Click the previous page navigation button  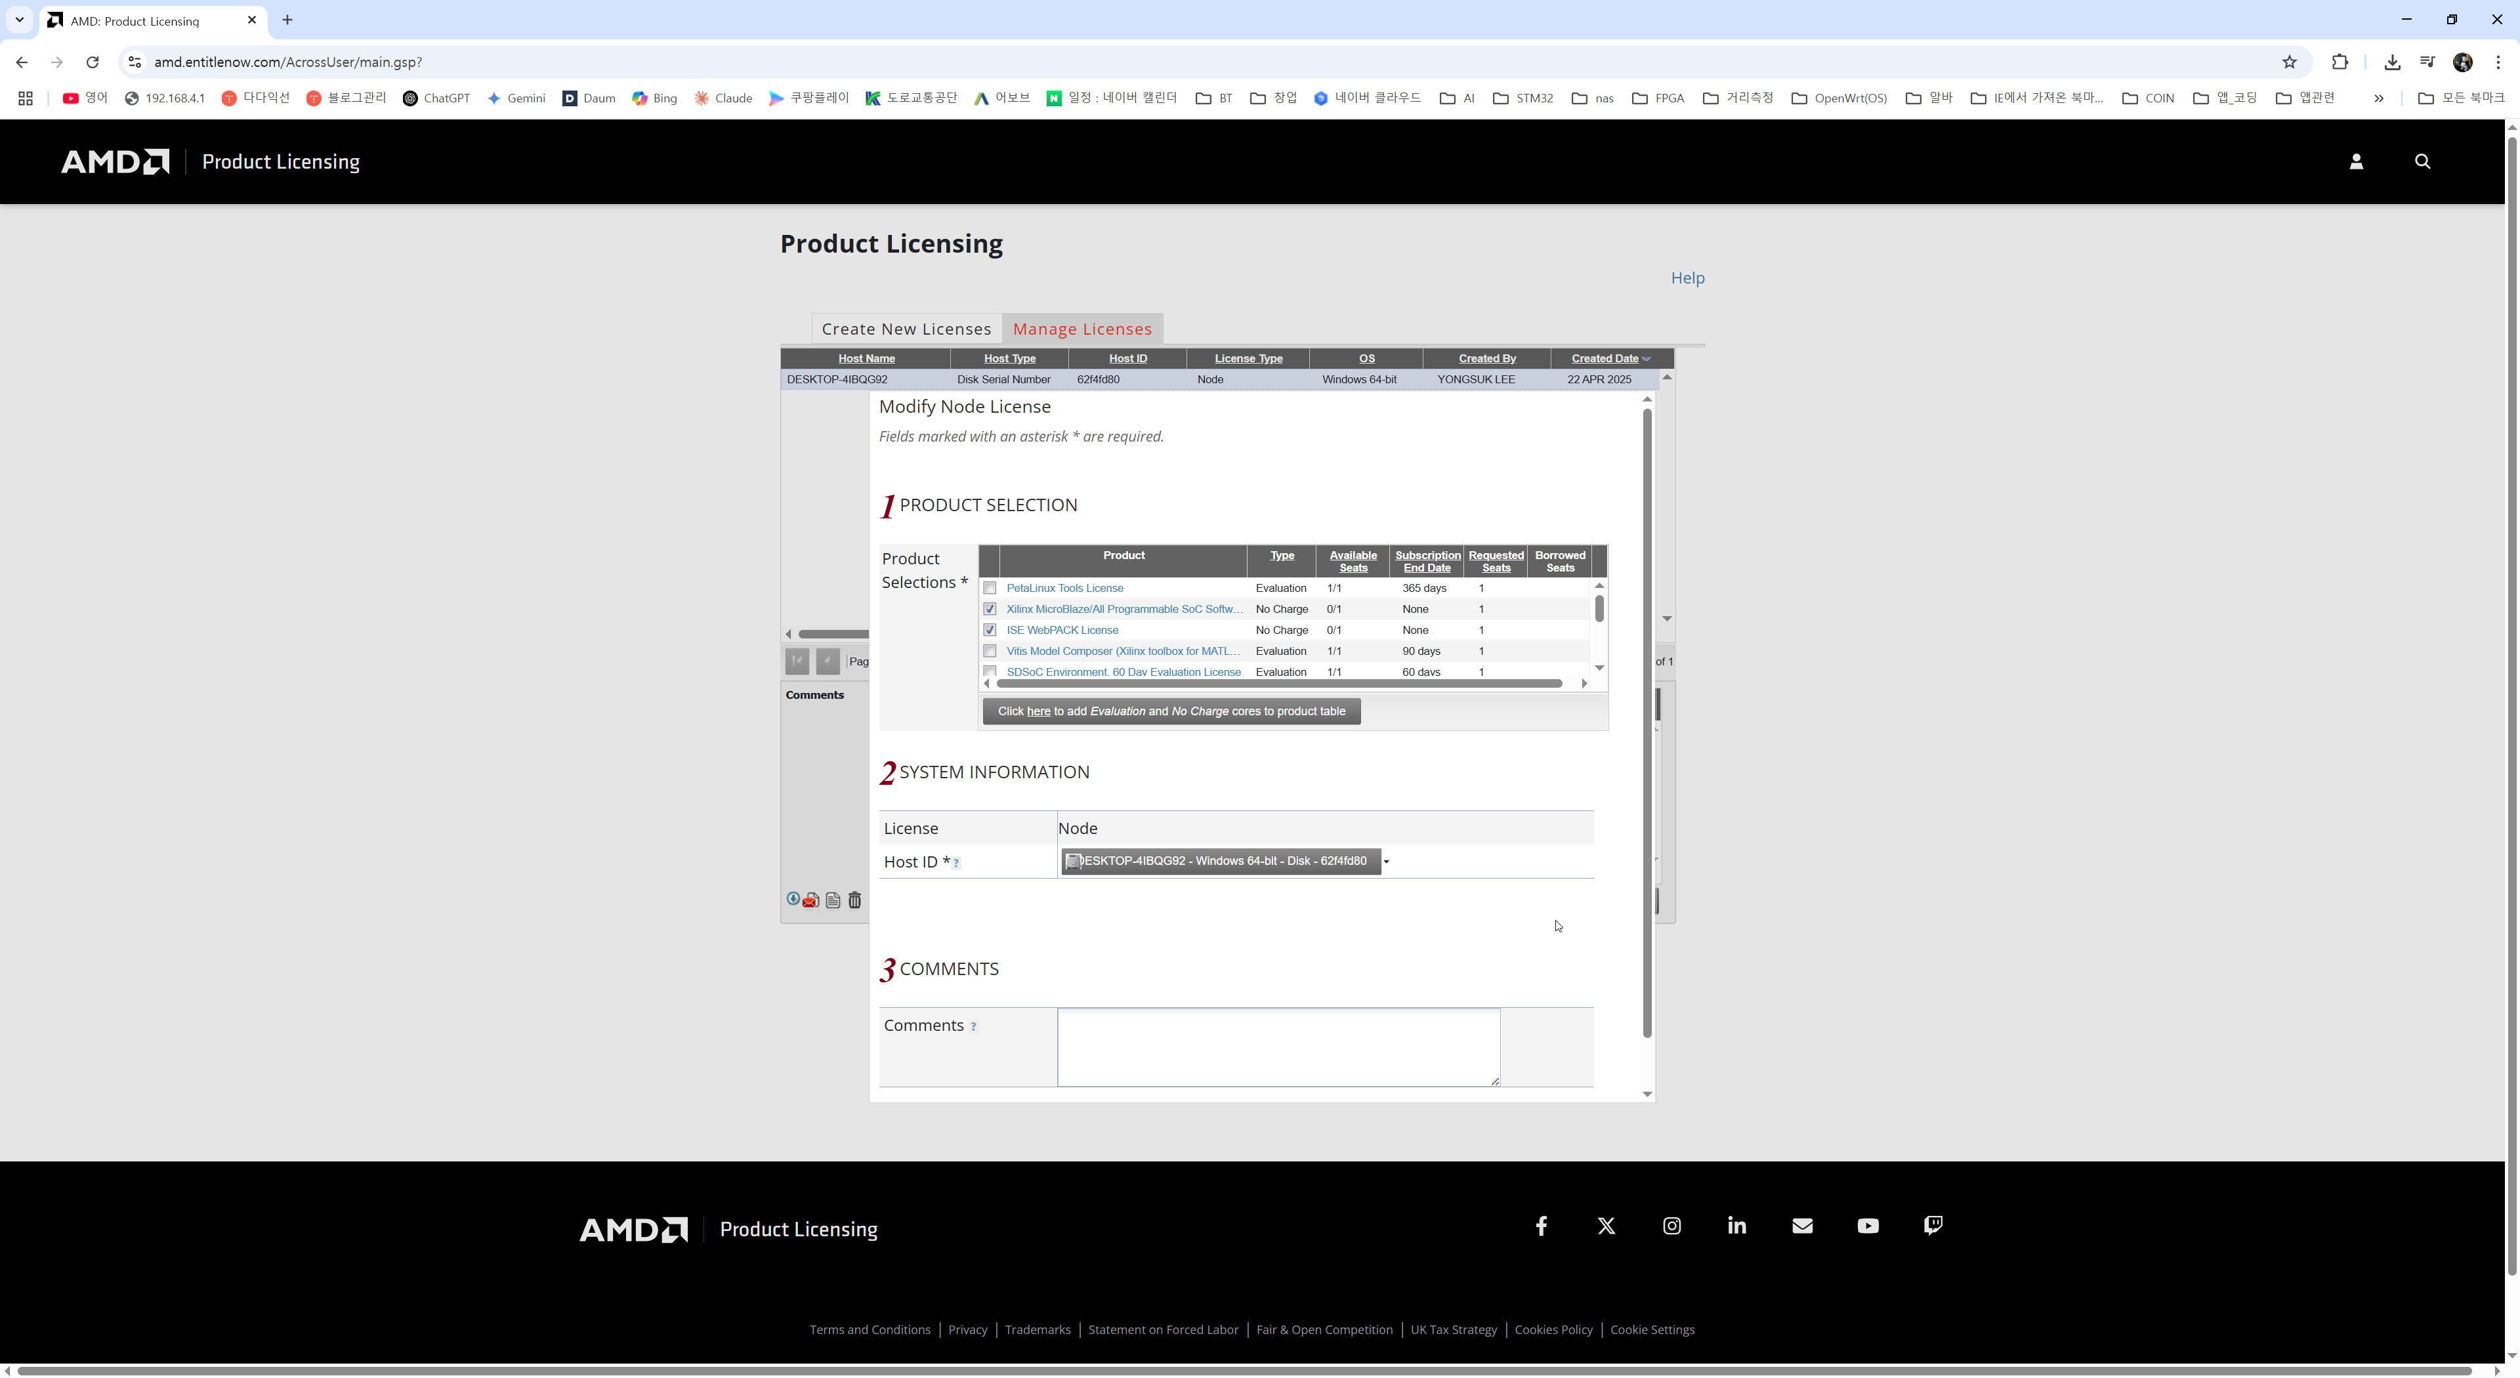(x=828, y=661)
